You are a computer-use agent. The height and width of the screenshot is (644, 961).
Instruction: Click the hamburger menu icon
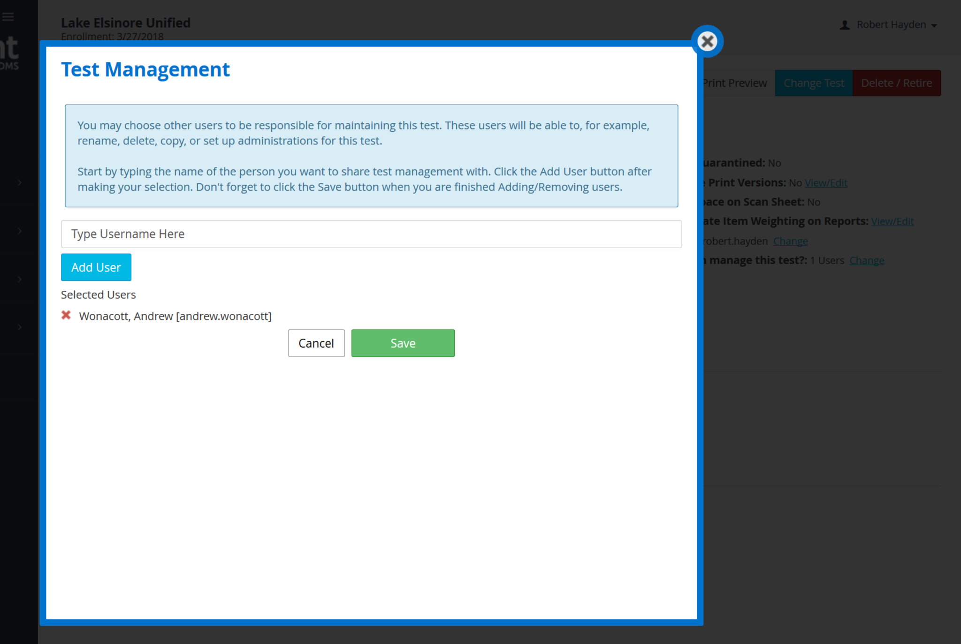click(8, 17)
